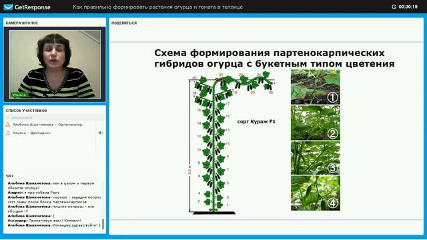This screenshot has height=240, width=427.
Task: Collapse the Докладчики participants group
Action: tap(8, 117)
